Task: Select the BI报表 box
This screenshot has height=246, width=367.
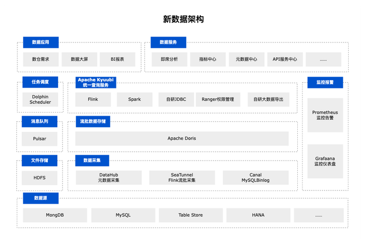Action: click(x=117, y=59)
